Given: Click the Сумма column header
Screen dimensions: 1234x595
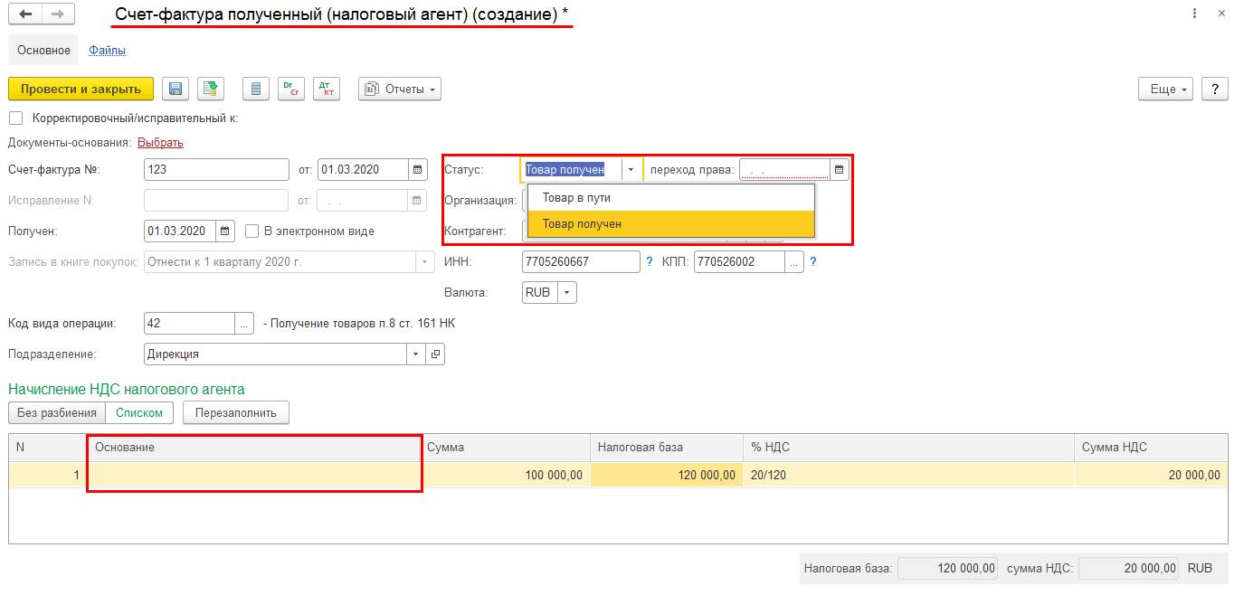Looking at the screenshot, I should coord(505,448).
